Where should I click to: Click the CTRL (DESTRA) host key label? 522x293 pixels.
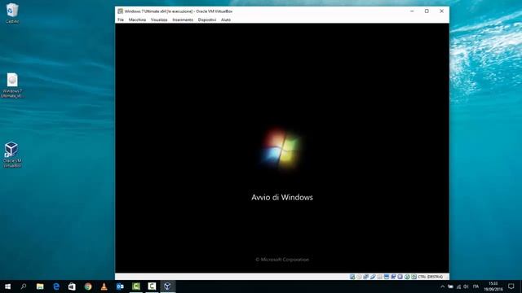point(431,277)
